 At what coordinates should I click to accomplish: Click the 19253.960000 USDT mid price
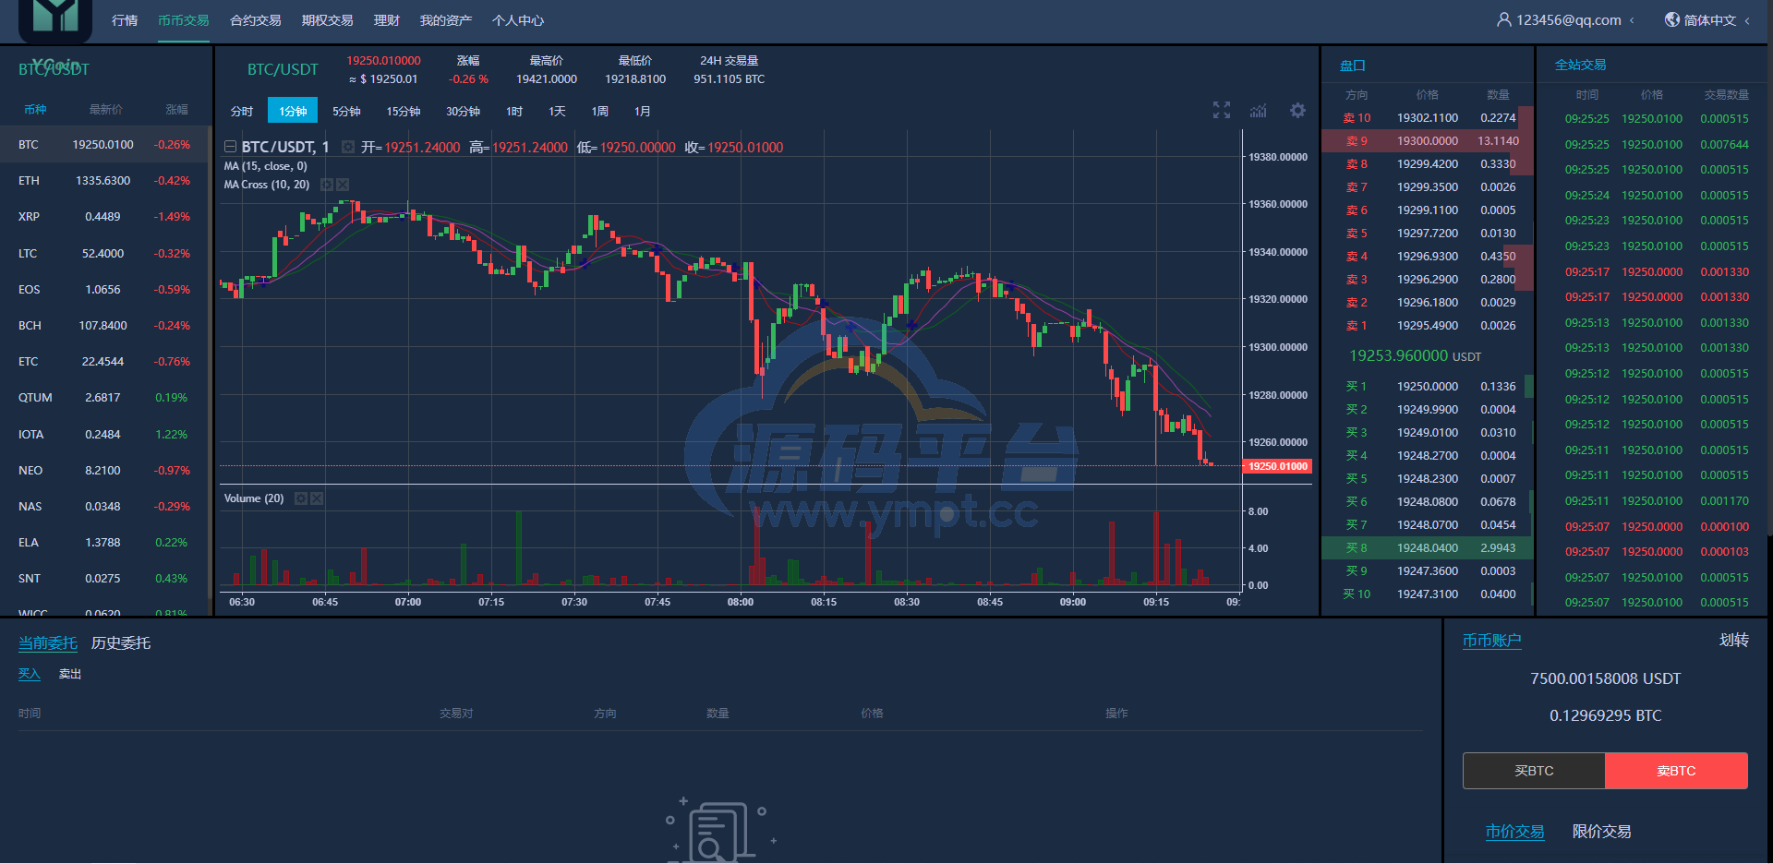pyautogui.click(x=1415, y=356)
